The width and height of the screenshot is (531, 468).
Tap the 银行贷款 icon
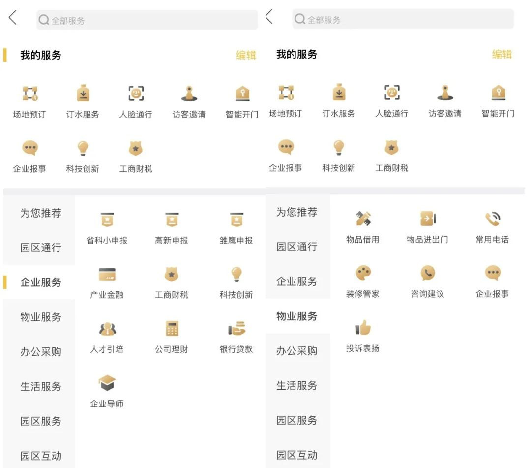[236, 329]
